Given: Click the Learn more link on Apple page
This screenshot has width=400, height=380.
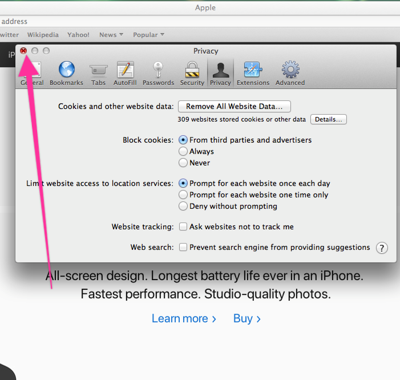Looking at the screenshot, I should pos(184,318).
